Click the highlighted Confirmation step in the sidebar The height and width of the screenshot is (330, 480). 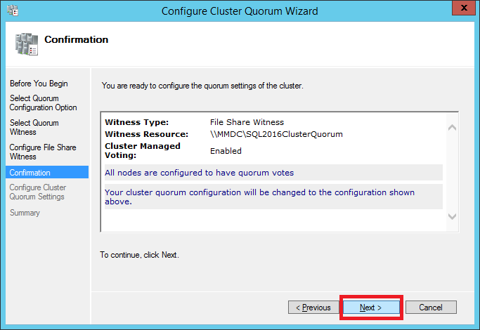(x=30, y=173)
